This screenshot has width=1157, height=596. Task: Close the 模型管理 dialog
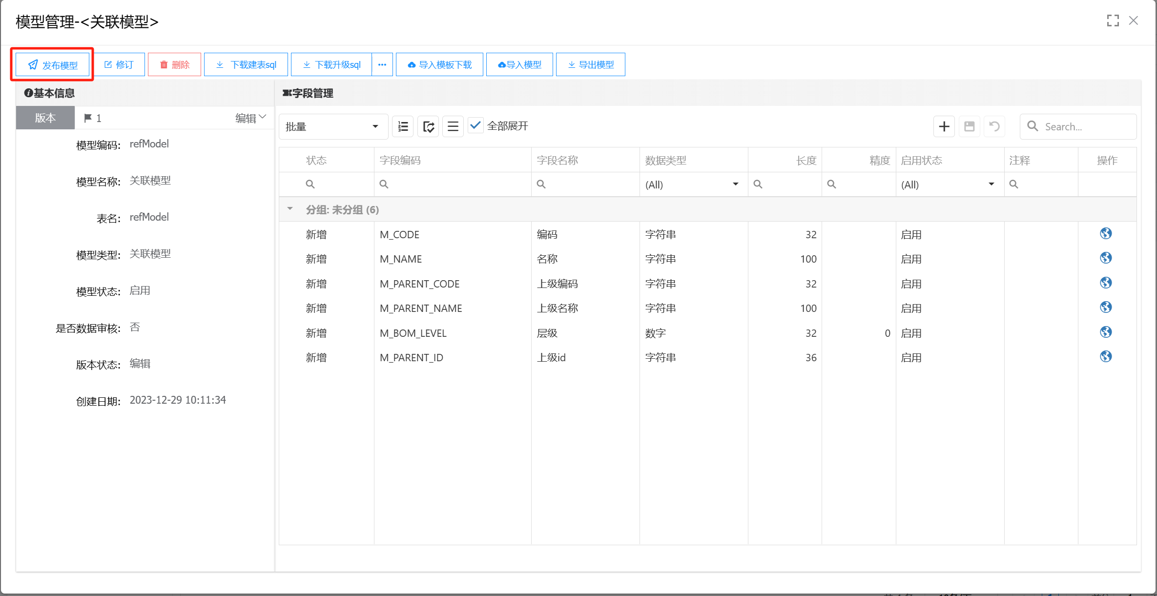tap(1134, 21)
